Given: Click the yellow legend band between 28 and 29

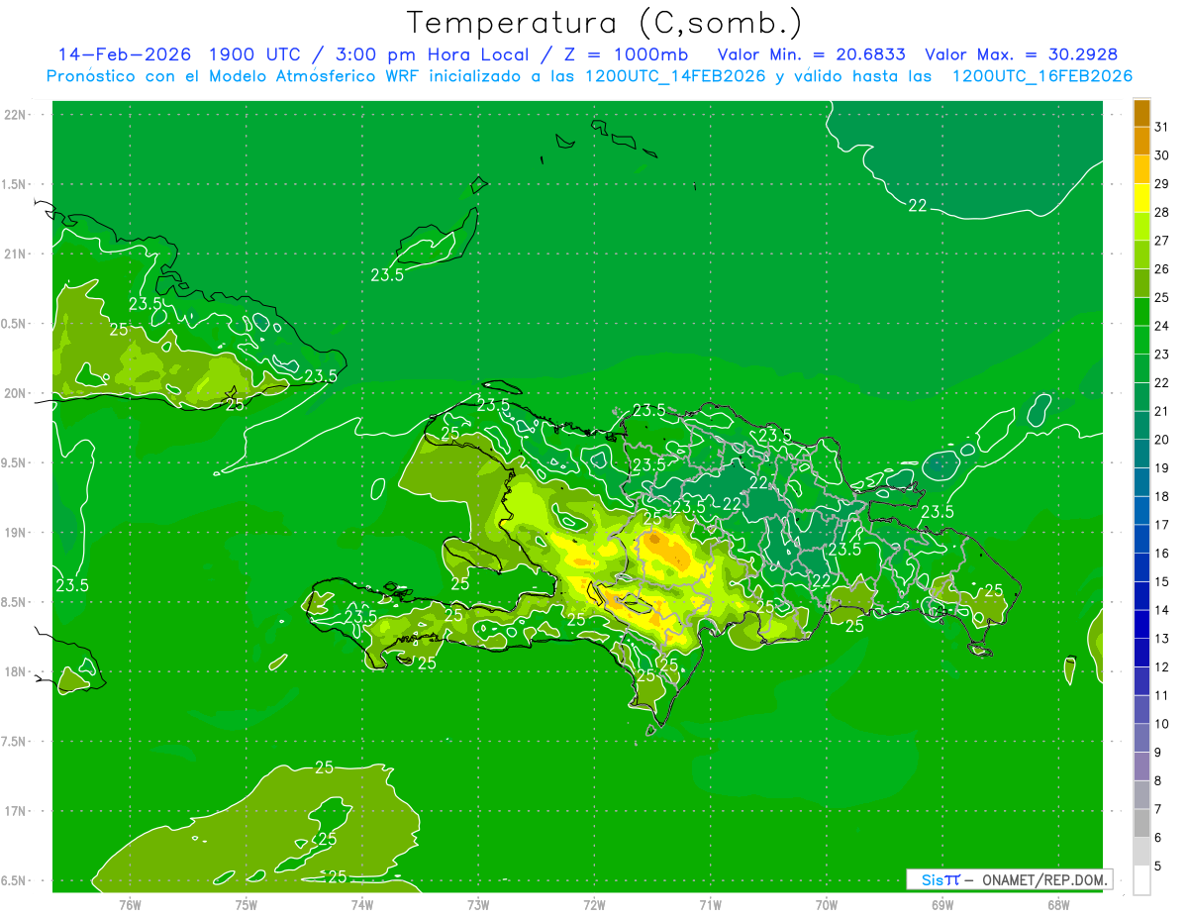Looking at the screenshot, I should coord(1141,198).
